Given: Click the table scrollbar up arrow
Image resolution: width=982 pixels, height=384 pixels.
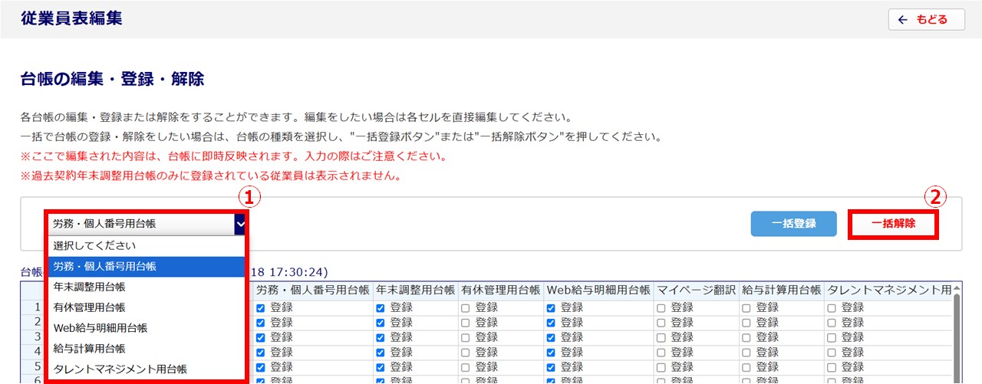Looking at the screenshot, I should 957,288.
